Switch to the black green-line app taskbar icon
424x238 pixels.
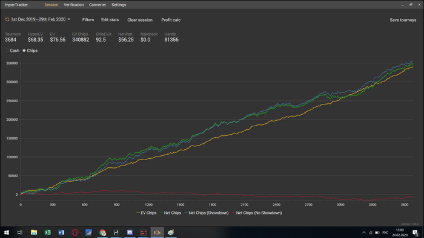point(116,233)
